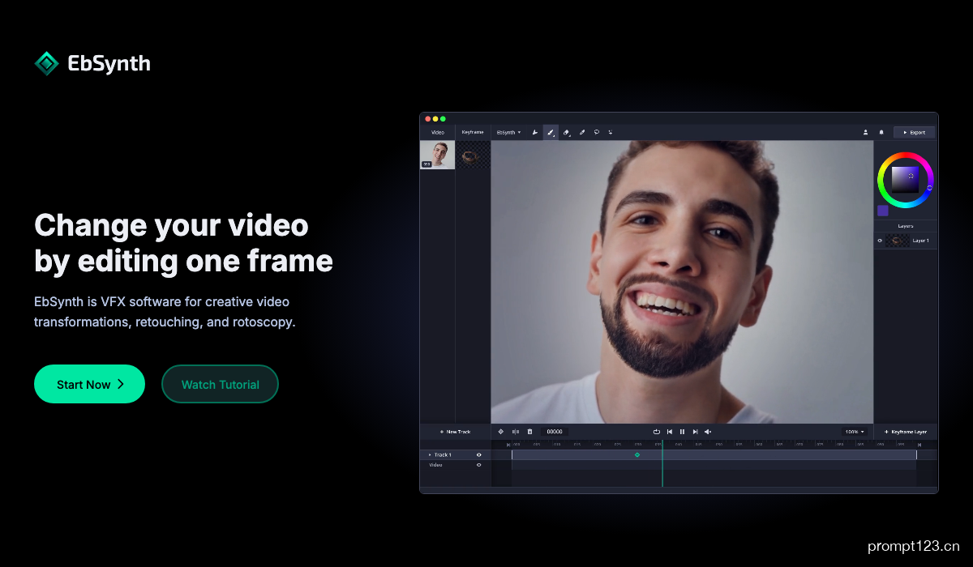Click the EbSynth logo icon

point(46,63)
